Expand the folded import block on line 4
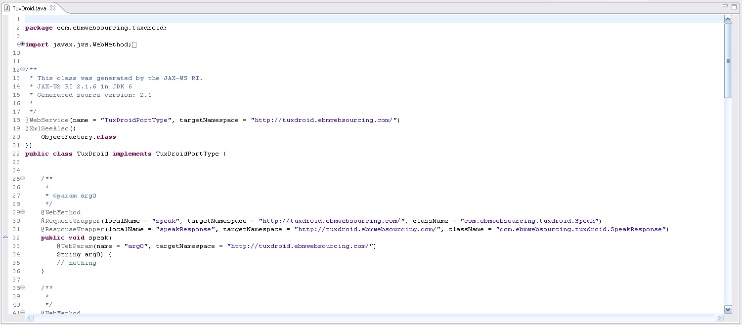 (22, 44)
